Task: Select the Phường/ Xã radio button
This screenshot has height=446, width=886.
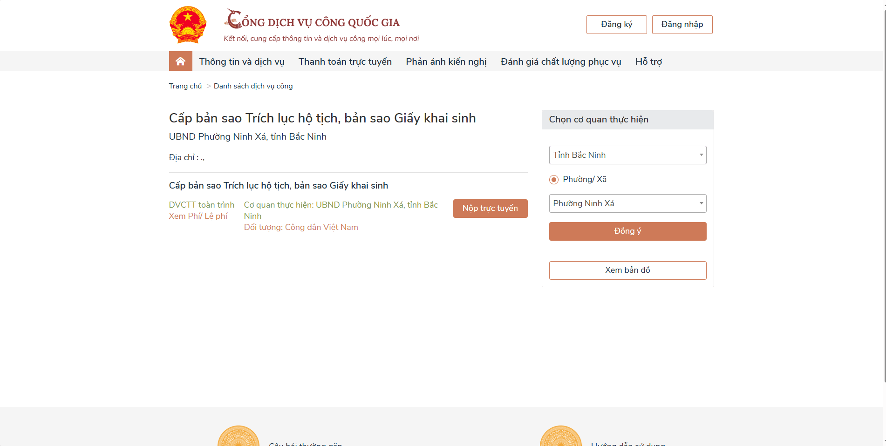Action: (x=554, y=180)
